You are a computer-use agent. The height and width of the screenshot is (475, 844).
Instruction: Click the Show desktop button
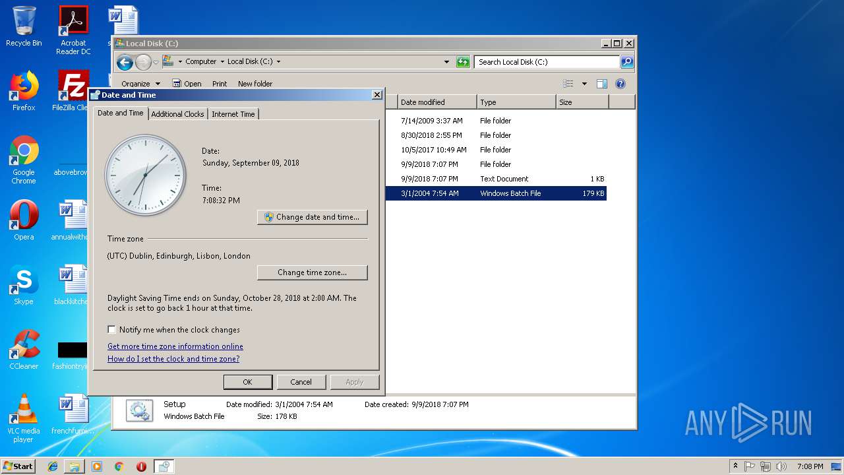coord(837,466)
